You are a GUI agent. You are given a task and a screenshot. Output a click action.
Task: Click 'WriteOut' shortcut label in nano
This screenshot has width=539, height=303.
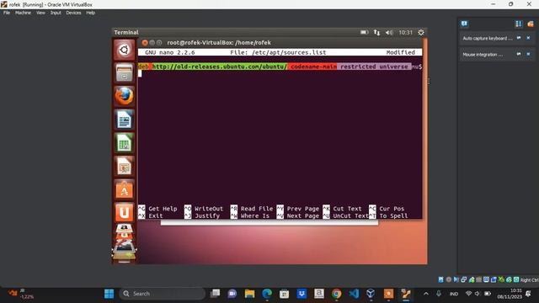point(209,209)
